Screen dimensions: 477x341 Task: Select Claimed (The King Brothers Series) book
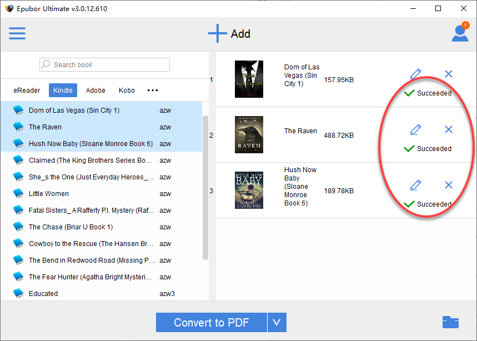101,161
